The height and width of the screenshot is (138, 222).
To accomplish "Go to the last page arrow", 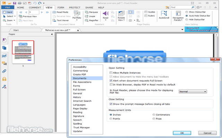I will click(x=48, y=12).
